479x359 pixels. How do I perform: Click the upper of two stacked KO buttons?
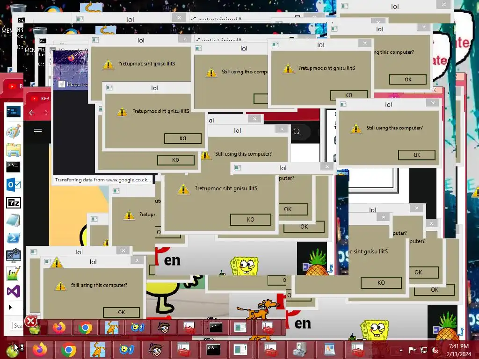click(183, 138)
